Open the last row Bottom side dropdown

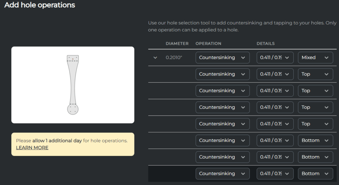click(315, 173)
